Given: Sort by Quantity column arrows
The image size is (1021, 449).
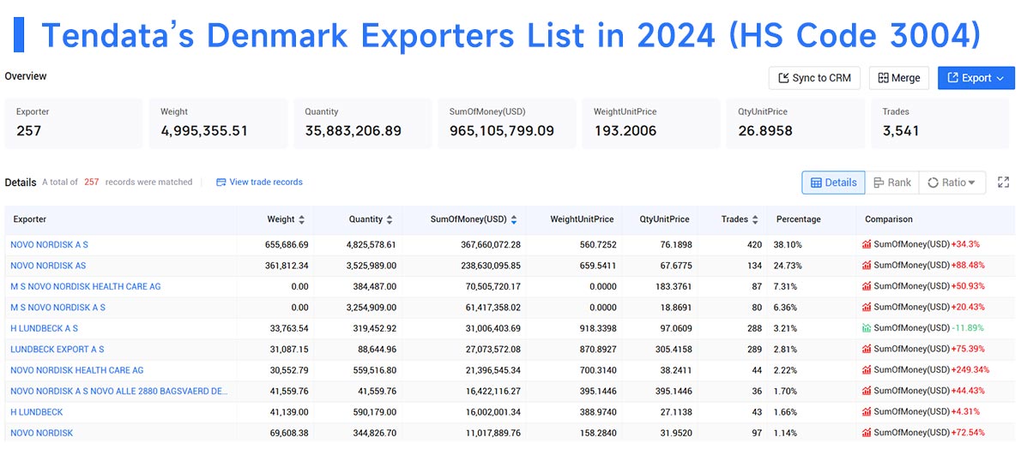Looking at the screenshot, I should [390, 220].
